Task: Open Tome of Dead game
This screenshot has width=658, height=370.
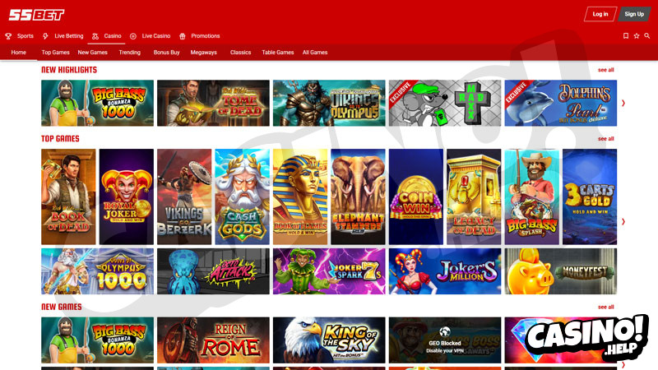Action: point(213,104)
